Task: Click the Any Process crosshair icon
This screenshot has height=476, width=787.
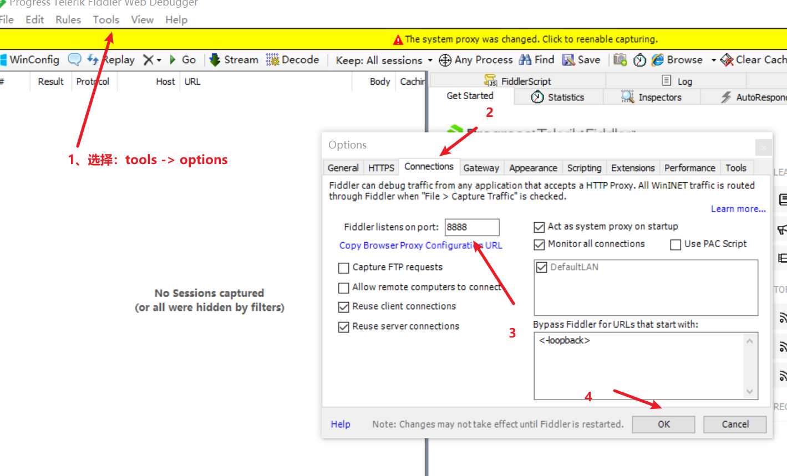Action: [x=445, y=60]
